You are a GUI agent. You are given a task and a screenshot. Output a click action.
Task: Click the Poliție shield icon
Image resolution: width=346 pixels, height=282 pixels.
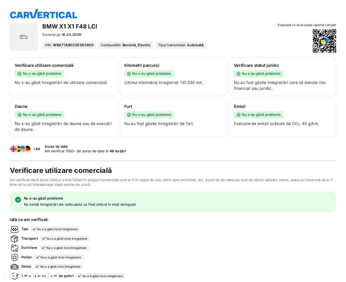pyautogui.click(x=15, y=257)
